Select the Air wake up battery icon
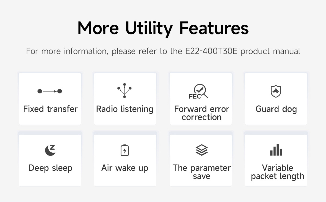The width and height of the screenshot is (326, 202). coord(125,150)
